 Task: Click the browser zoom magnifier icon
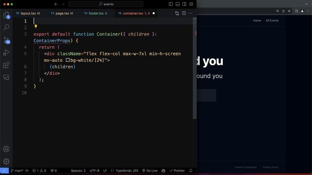277,11
